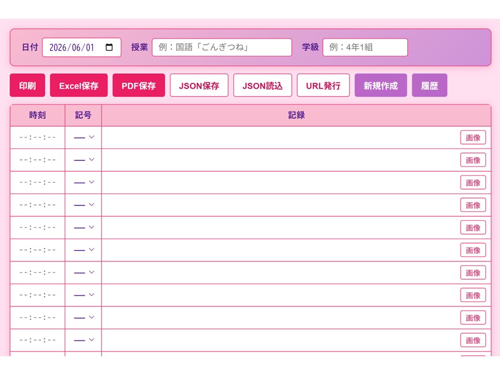
Task: Click the URL発行 button
Action: [x=323, y=85]
